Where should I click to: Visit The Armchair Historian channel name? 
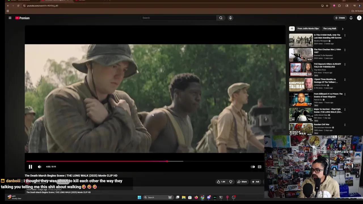click(x=322, y=127)
